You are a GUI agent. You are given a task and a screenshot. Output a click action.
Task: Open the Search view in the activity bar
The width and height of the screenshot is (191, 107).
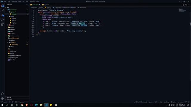tap(2, 10)
